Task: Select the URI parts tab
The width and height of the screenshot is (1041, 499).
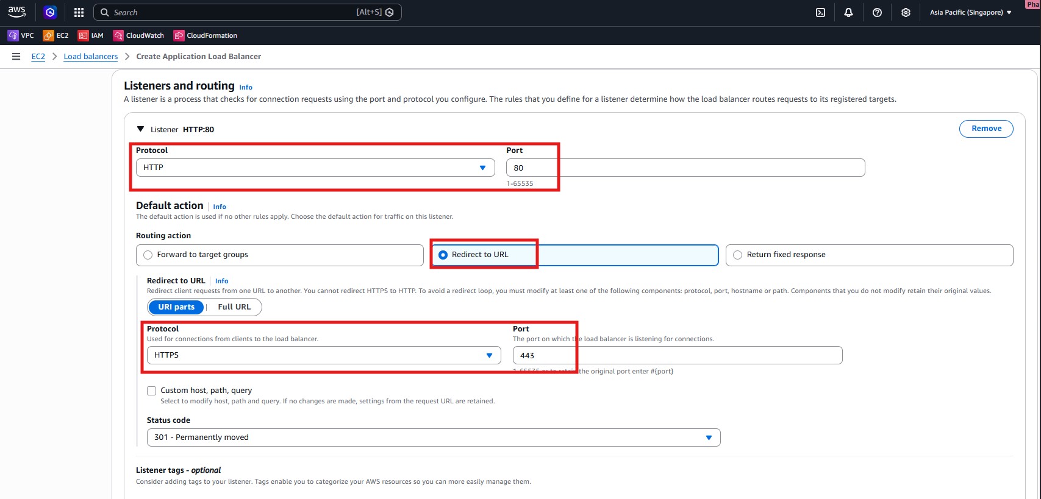Action: [176, 307]
